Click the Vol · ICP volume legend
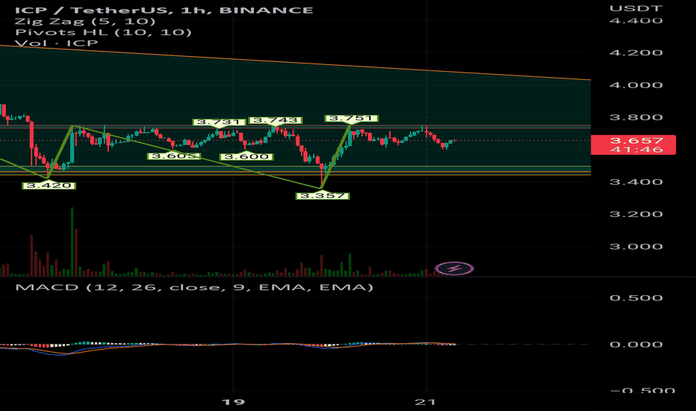Image resolution: width=696 pixels, height=411 pixels. point(56,43)
